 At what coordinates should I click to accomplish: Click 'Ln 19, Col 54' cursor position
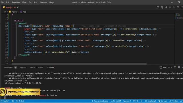(116, 101)
